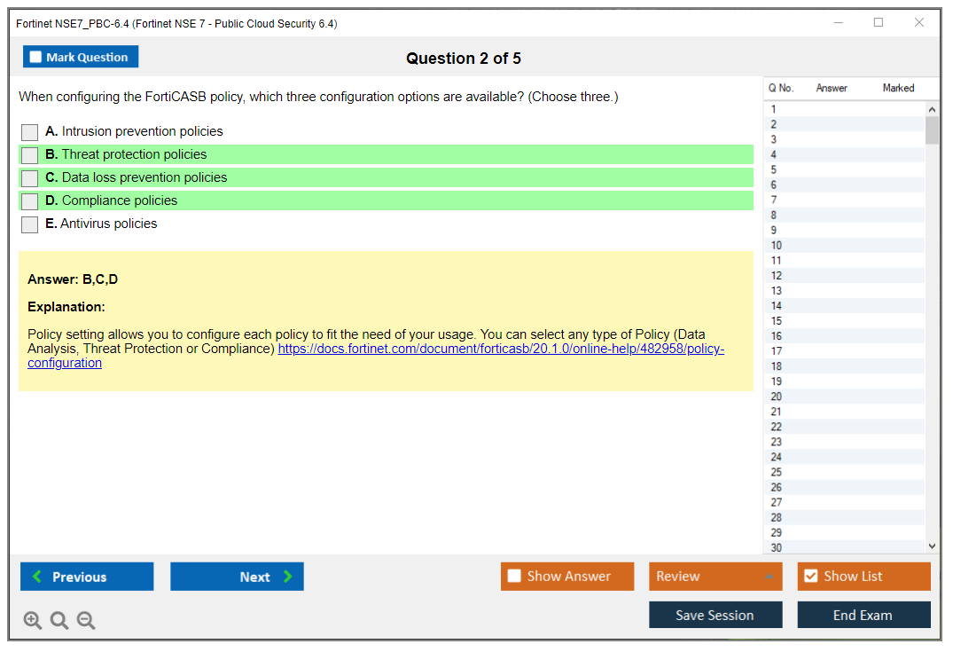Enable the Show Answer checkbox
The image size is (953, 652).
point(514,577)
